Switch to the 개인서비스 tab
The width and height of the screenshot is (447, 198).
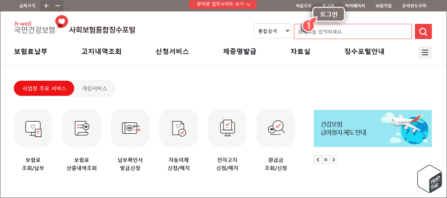[94, 88]
